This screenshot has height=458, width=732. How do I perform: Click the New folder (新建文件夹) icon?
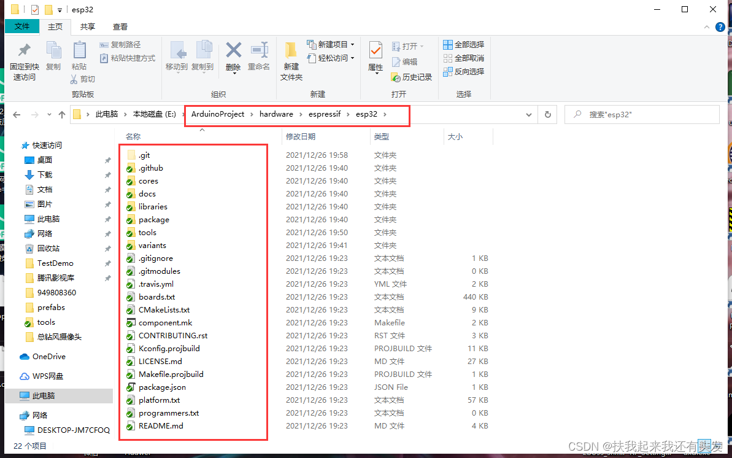tap(291, 50)
